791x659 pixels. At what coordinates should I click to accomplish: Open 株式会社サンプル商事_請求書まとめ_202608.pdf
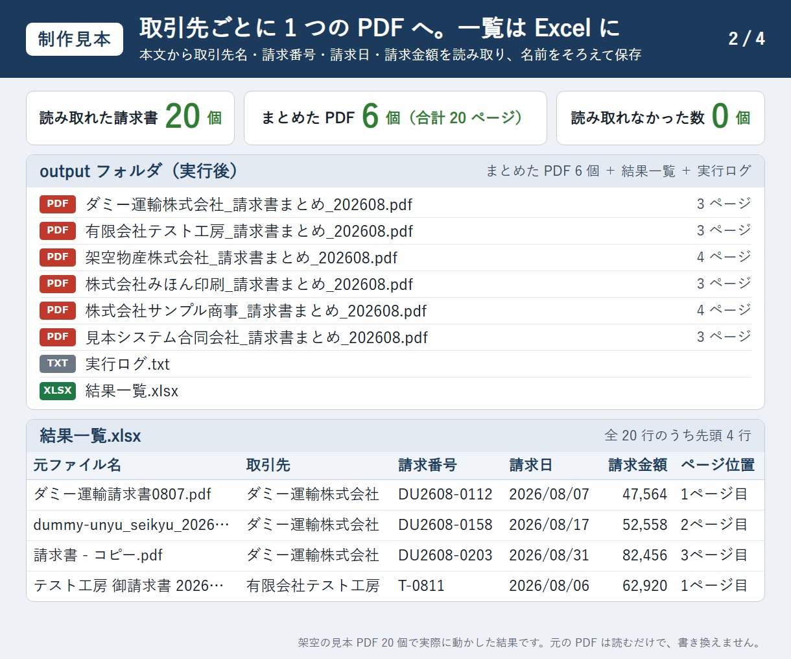tap(256, 311)
